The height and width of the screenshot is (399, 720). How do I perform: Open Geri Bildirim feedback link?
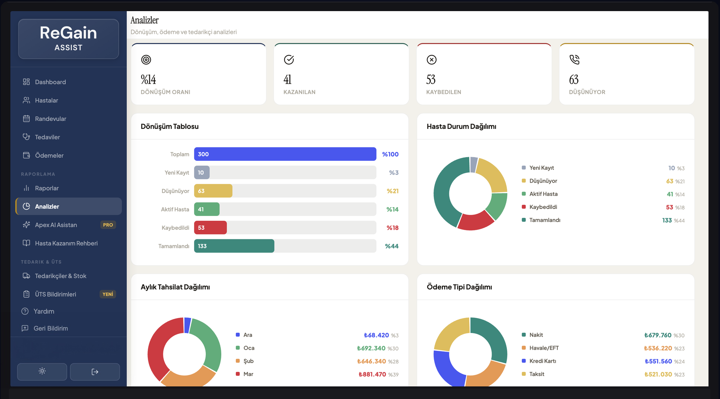click(51, 328)
